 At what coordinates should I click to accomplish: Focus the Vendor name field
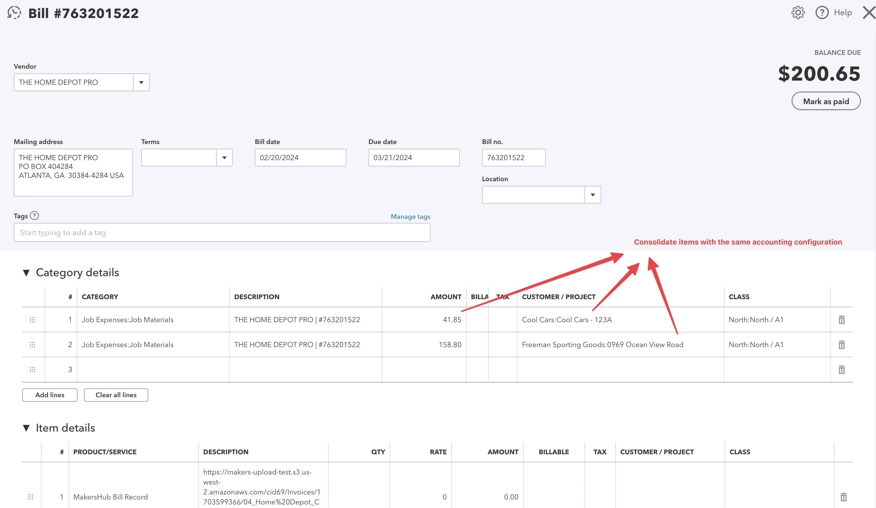coord(74,82)
